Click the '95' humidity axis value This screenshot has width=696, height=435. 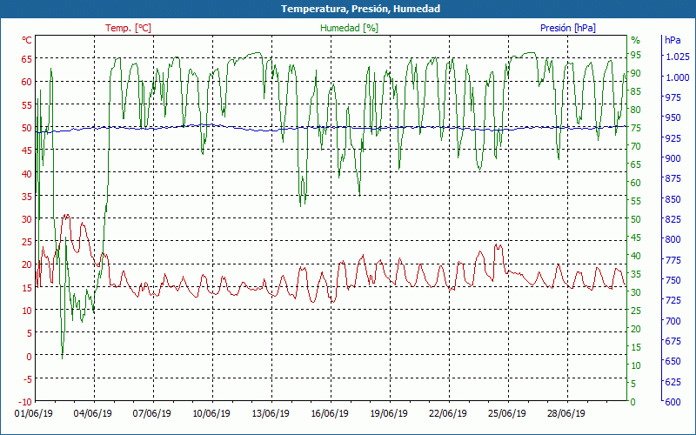pyautogui.click(x=636, y=55)
